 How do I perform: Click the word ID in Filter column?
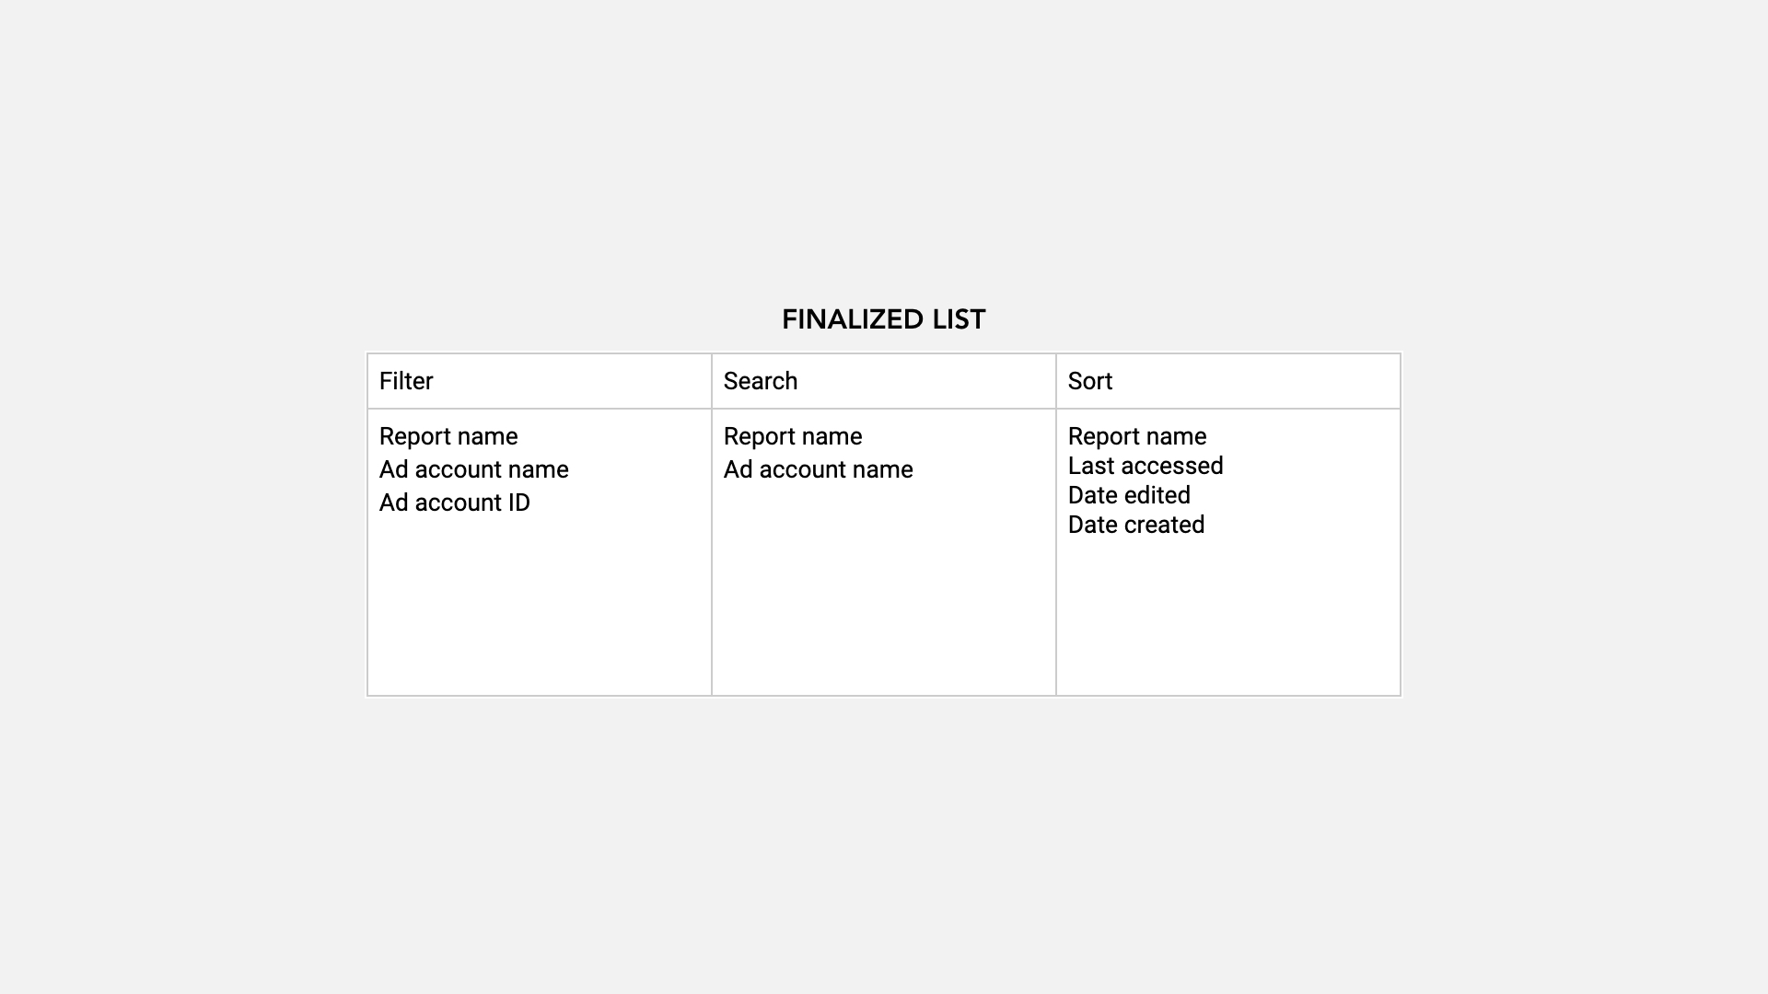pyautogui.click(x=519, y=503)
